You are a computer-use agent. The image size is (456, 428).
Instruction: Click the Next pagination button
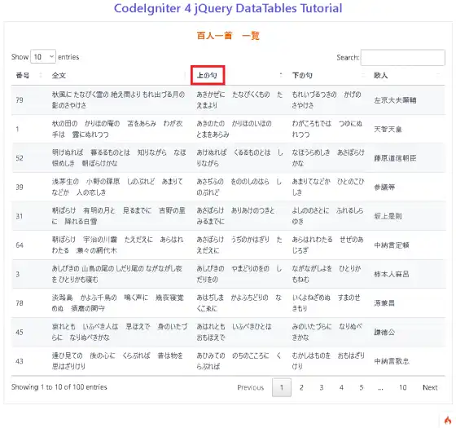tap(430, 387)
